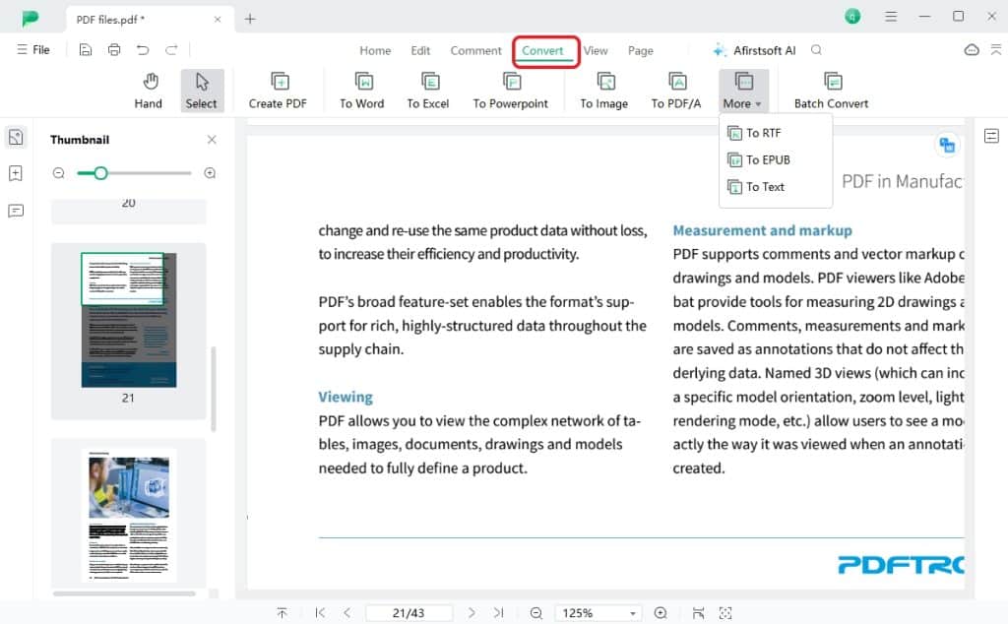
Task: Convert the document to Word
Action: pyautogui.click(x=361, y=90)
